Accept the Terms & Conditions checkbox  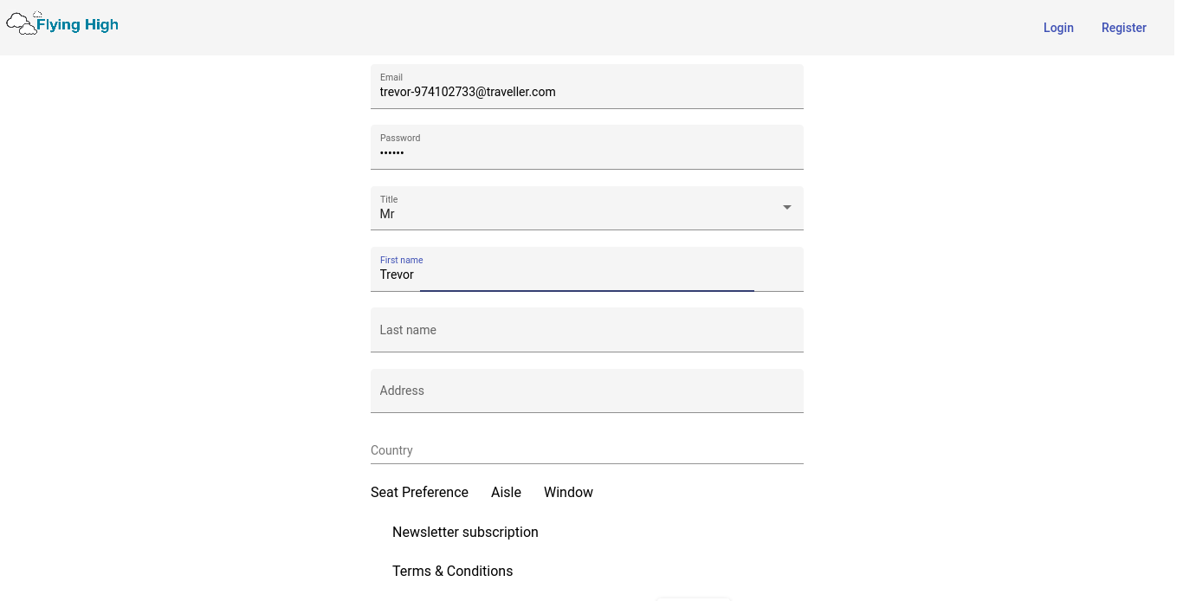click(452, 571)
